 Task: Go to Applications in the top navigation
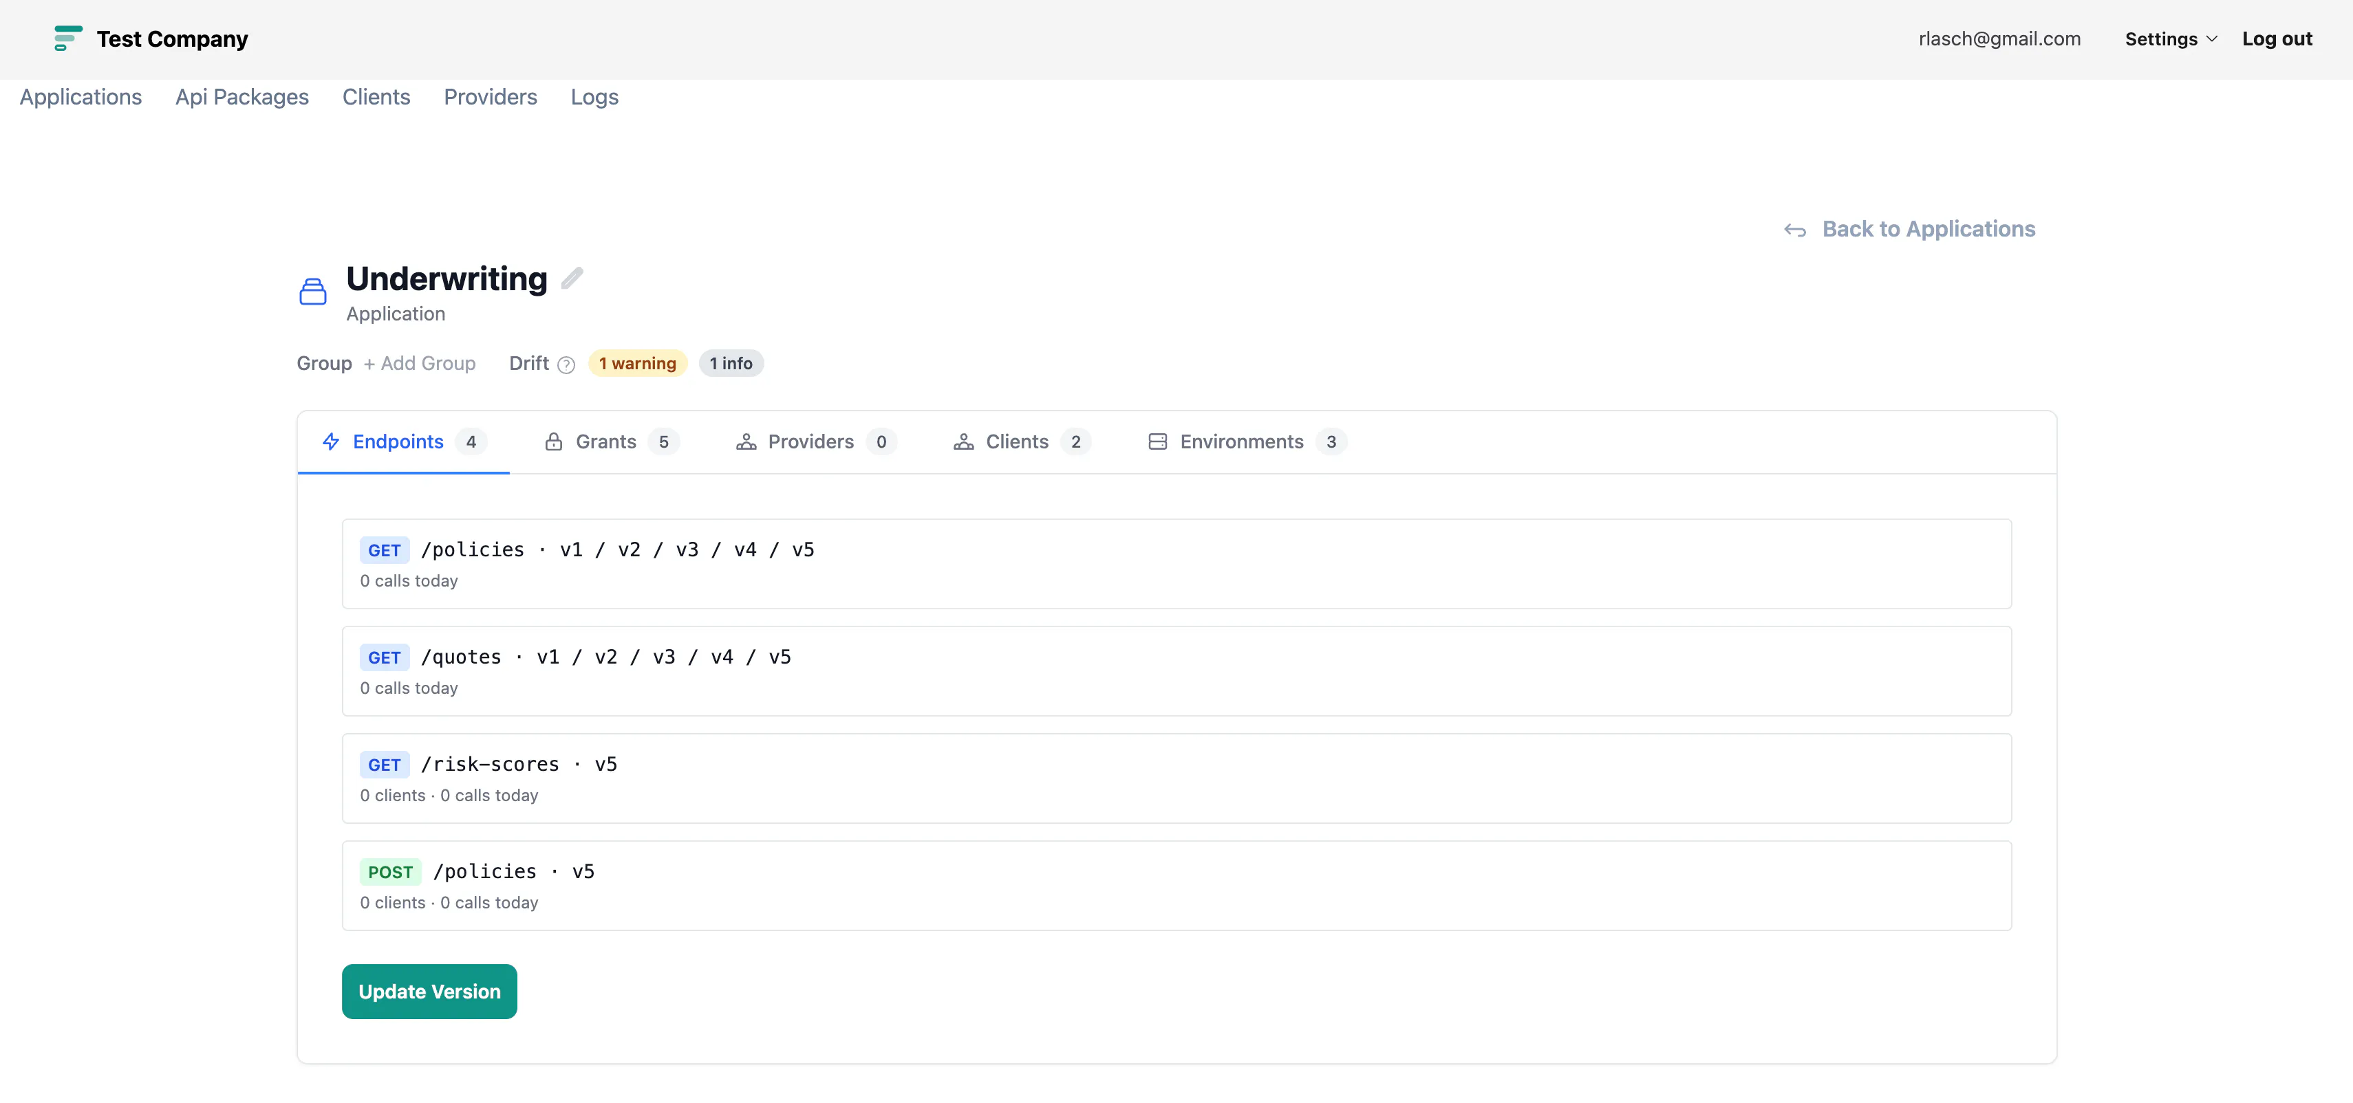point(80,97)
